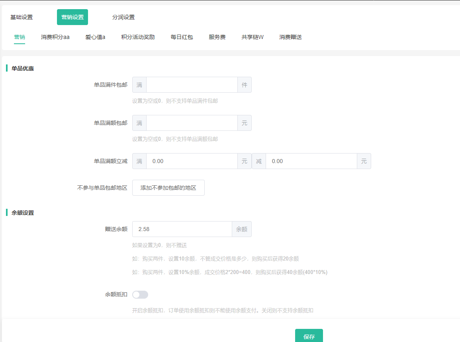Click the 余额 unit suffix of 赠送余额
Viewport: 460px width, 342px height.
(241, 229)
